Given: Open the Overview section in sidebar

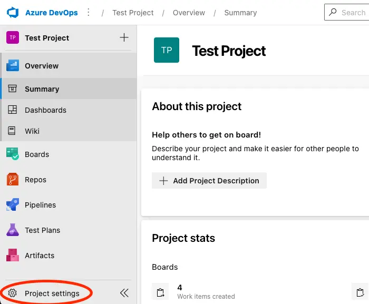Looking at the screenshot, I should (x=69, y=66).
